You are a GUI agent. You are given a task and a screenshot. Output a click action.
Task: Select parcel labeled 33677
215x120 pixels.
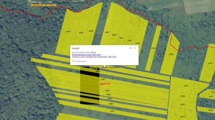coord(112,111)
